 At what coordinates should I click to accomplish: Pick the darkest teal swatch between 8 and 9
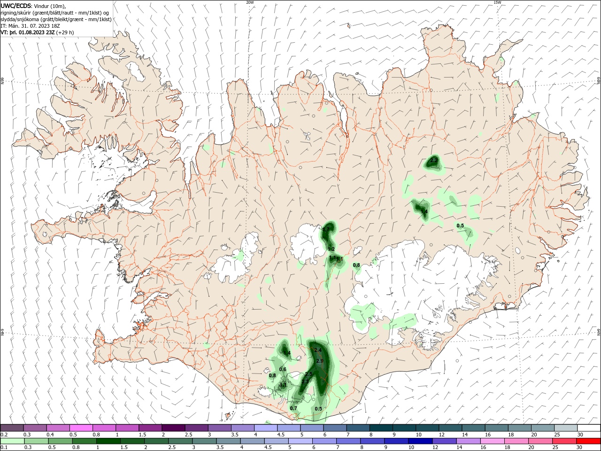(381, 428)
